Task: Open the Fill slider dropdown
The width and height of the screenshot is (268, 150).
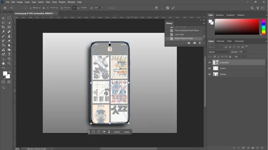Action: 246,57
